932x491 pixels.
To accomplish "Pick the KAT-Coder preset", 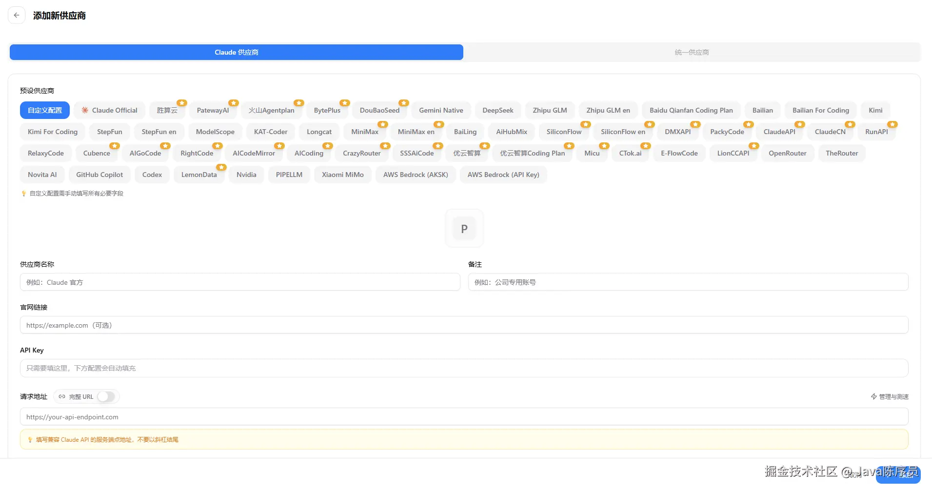I will (271, 132).
